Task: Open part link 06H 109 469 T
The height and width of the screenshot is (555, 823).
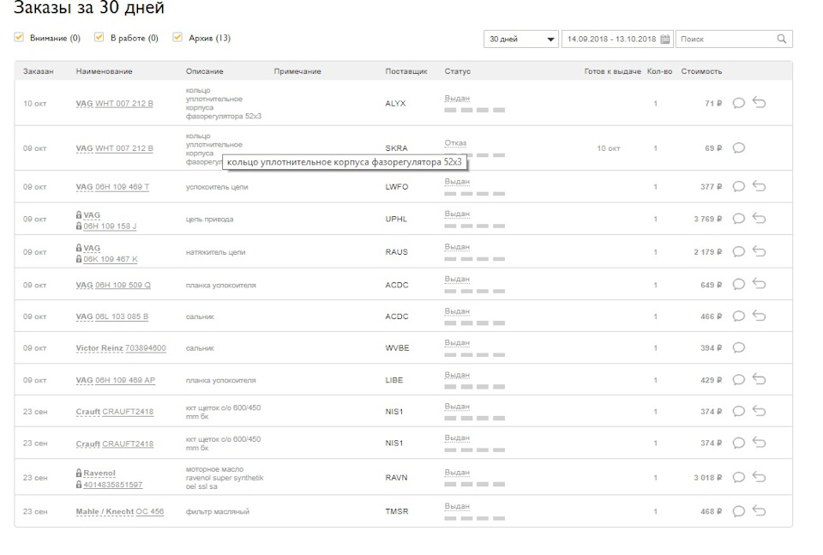Action: pos(123,187)
